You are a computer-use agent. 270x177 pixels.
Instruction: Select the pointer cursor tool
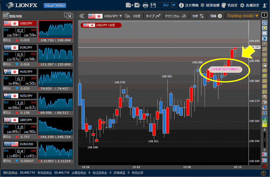point(264,44)
